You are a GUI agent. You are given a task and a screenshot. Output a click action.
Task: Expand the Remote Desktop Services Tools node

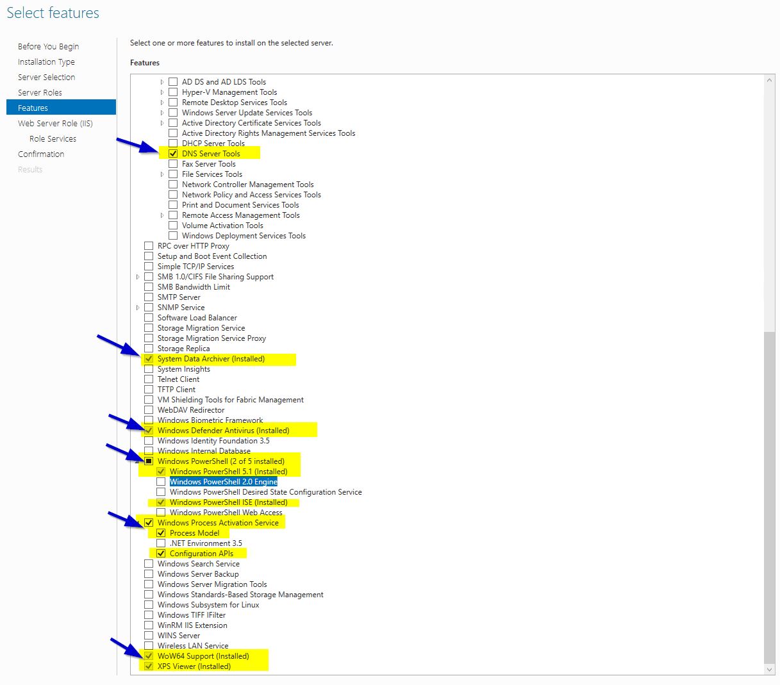coord(162,103)
